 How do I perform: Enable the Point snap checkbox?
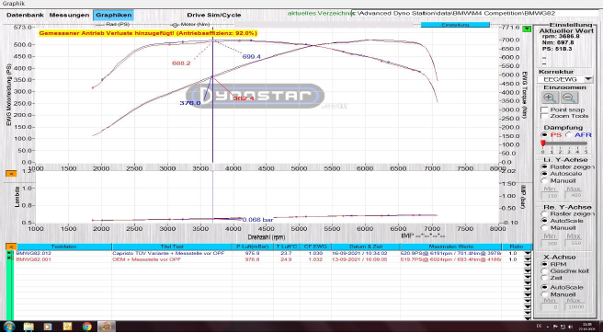(544, 109)
